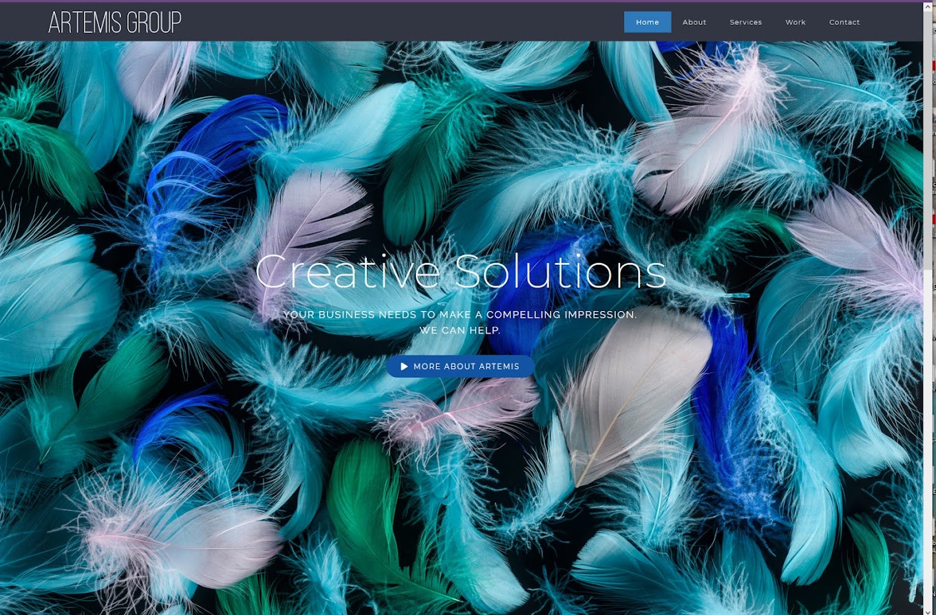936x615 pixels.
Task: Navigate to Services
Action: pos(746,22)
